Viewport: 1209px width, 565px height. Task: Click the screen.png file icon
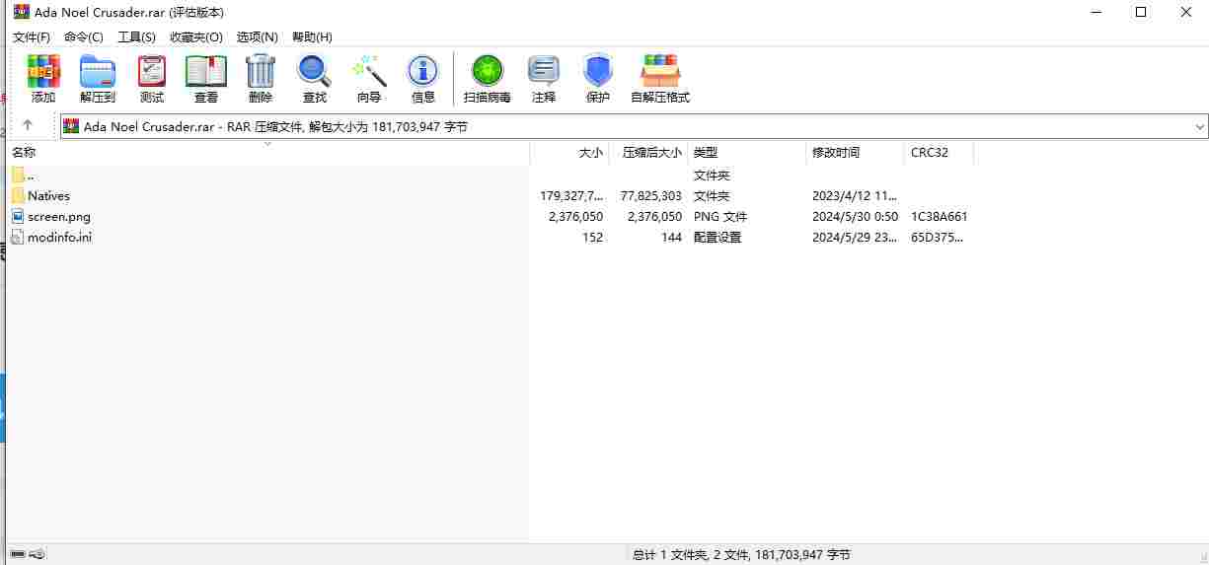tap(18, 216)
